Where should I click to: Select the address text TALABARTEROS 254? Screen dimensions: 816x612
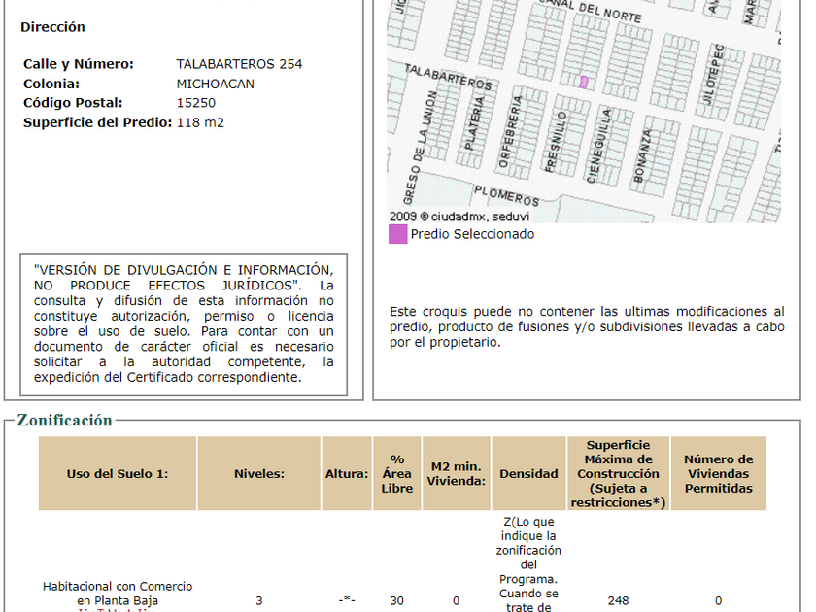(239, 64)
